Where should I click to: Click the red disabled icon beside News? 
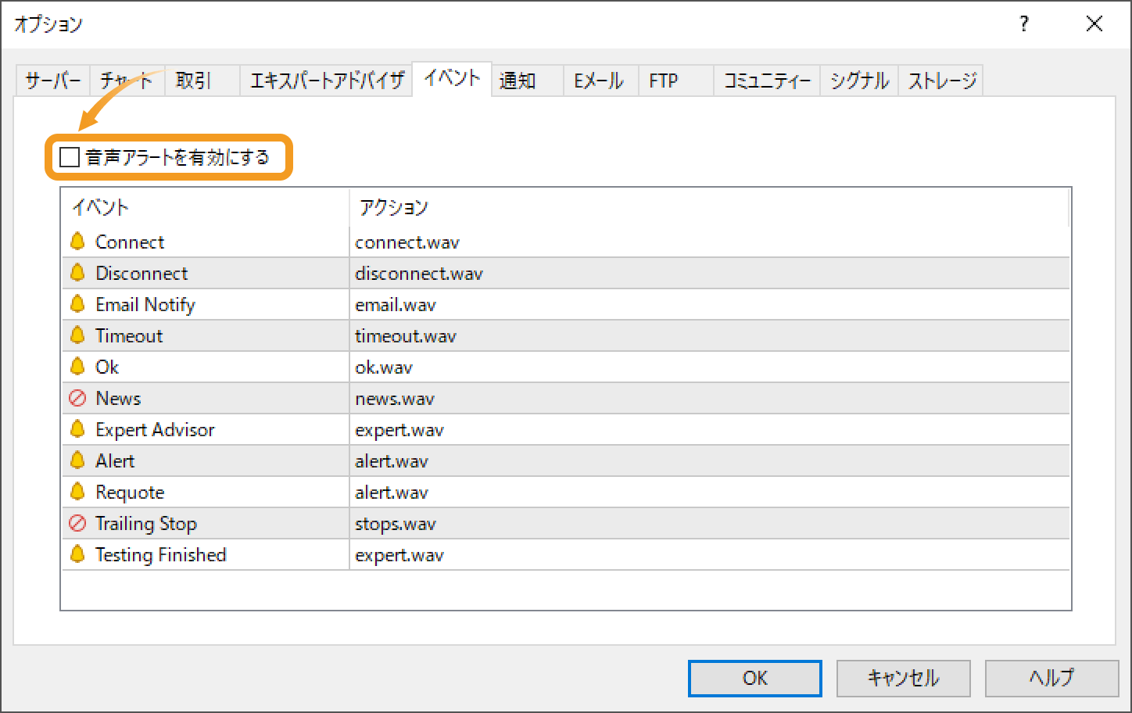click(x=77, y=398)
